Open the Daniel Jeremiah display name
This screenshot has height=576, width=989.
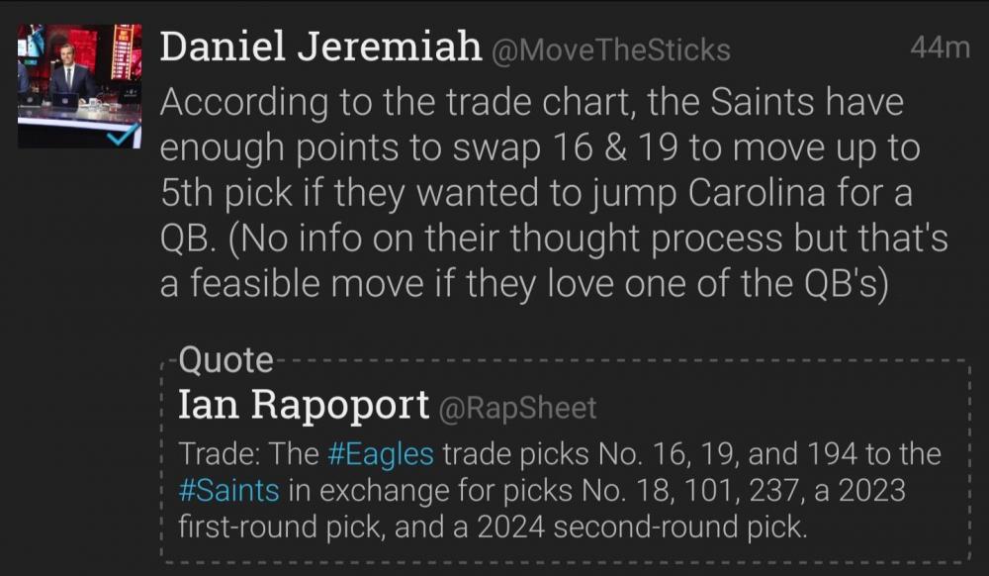[320, 48]
